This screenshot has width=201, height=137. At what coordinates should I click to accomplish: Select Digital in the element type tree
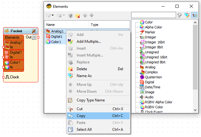pyautogui.click(x=147, y=82)
